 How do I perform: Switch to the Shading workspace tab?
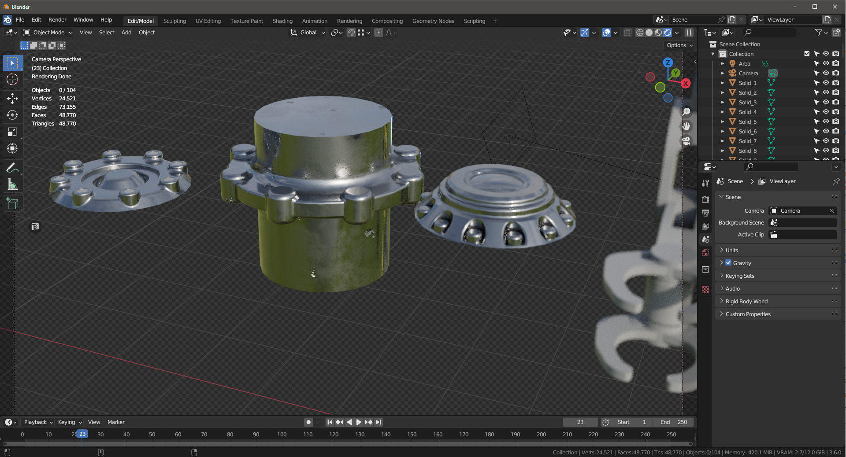(x=282, y=21)
